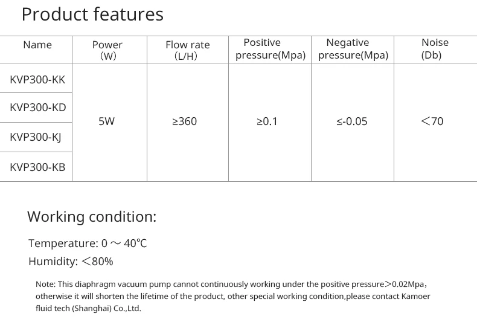This screenshot has height=328, width=477.
Task: Click the Positive pressure(Mpa) header
Action: tap(271, 49)
